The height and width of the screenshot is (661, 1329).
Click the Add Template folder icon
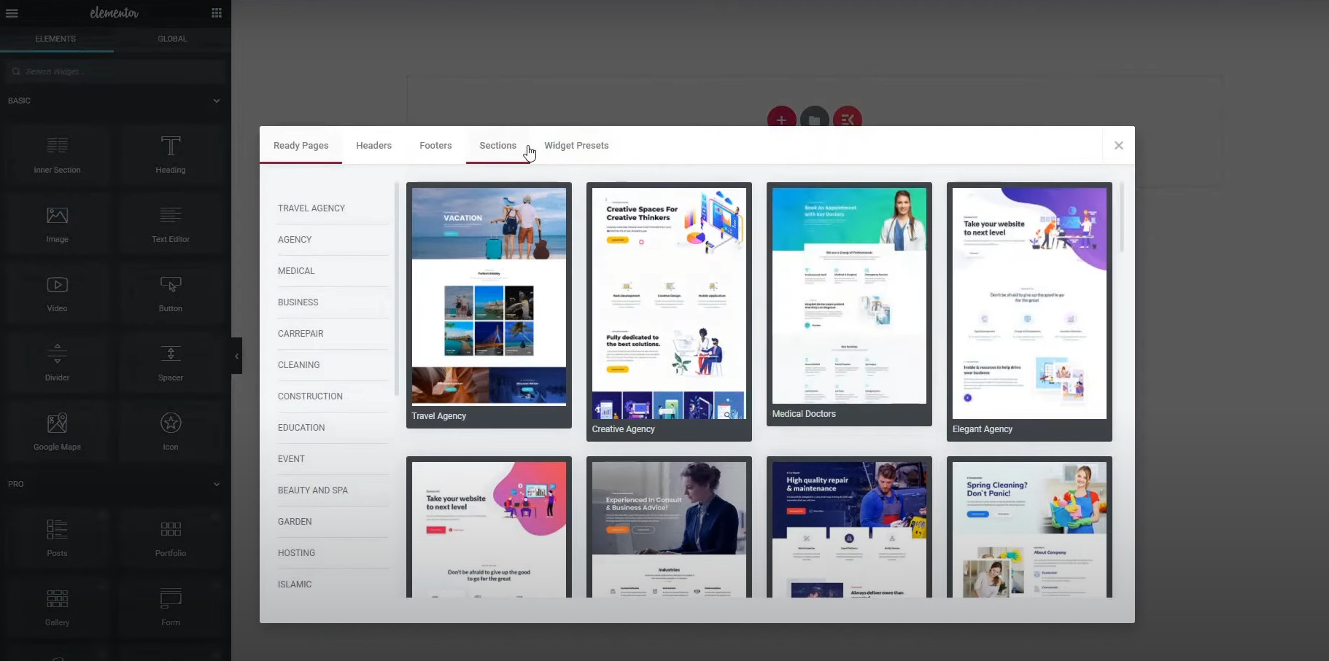click(x=814, y=119)
